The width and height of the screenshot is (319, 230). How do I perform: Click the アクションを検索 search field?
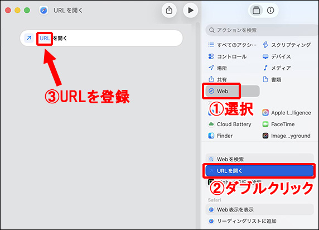[x=262, y=30]
